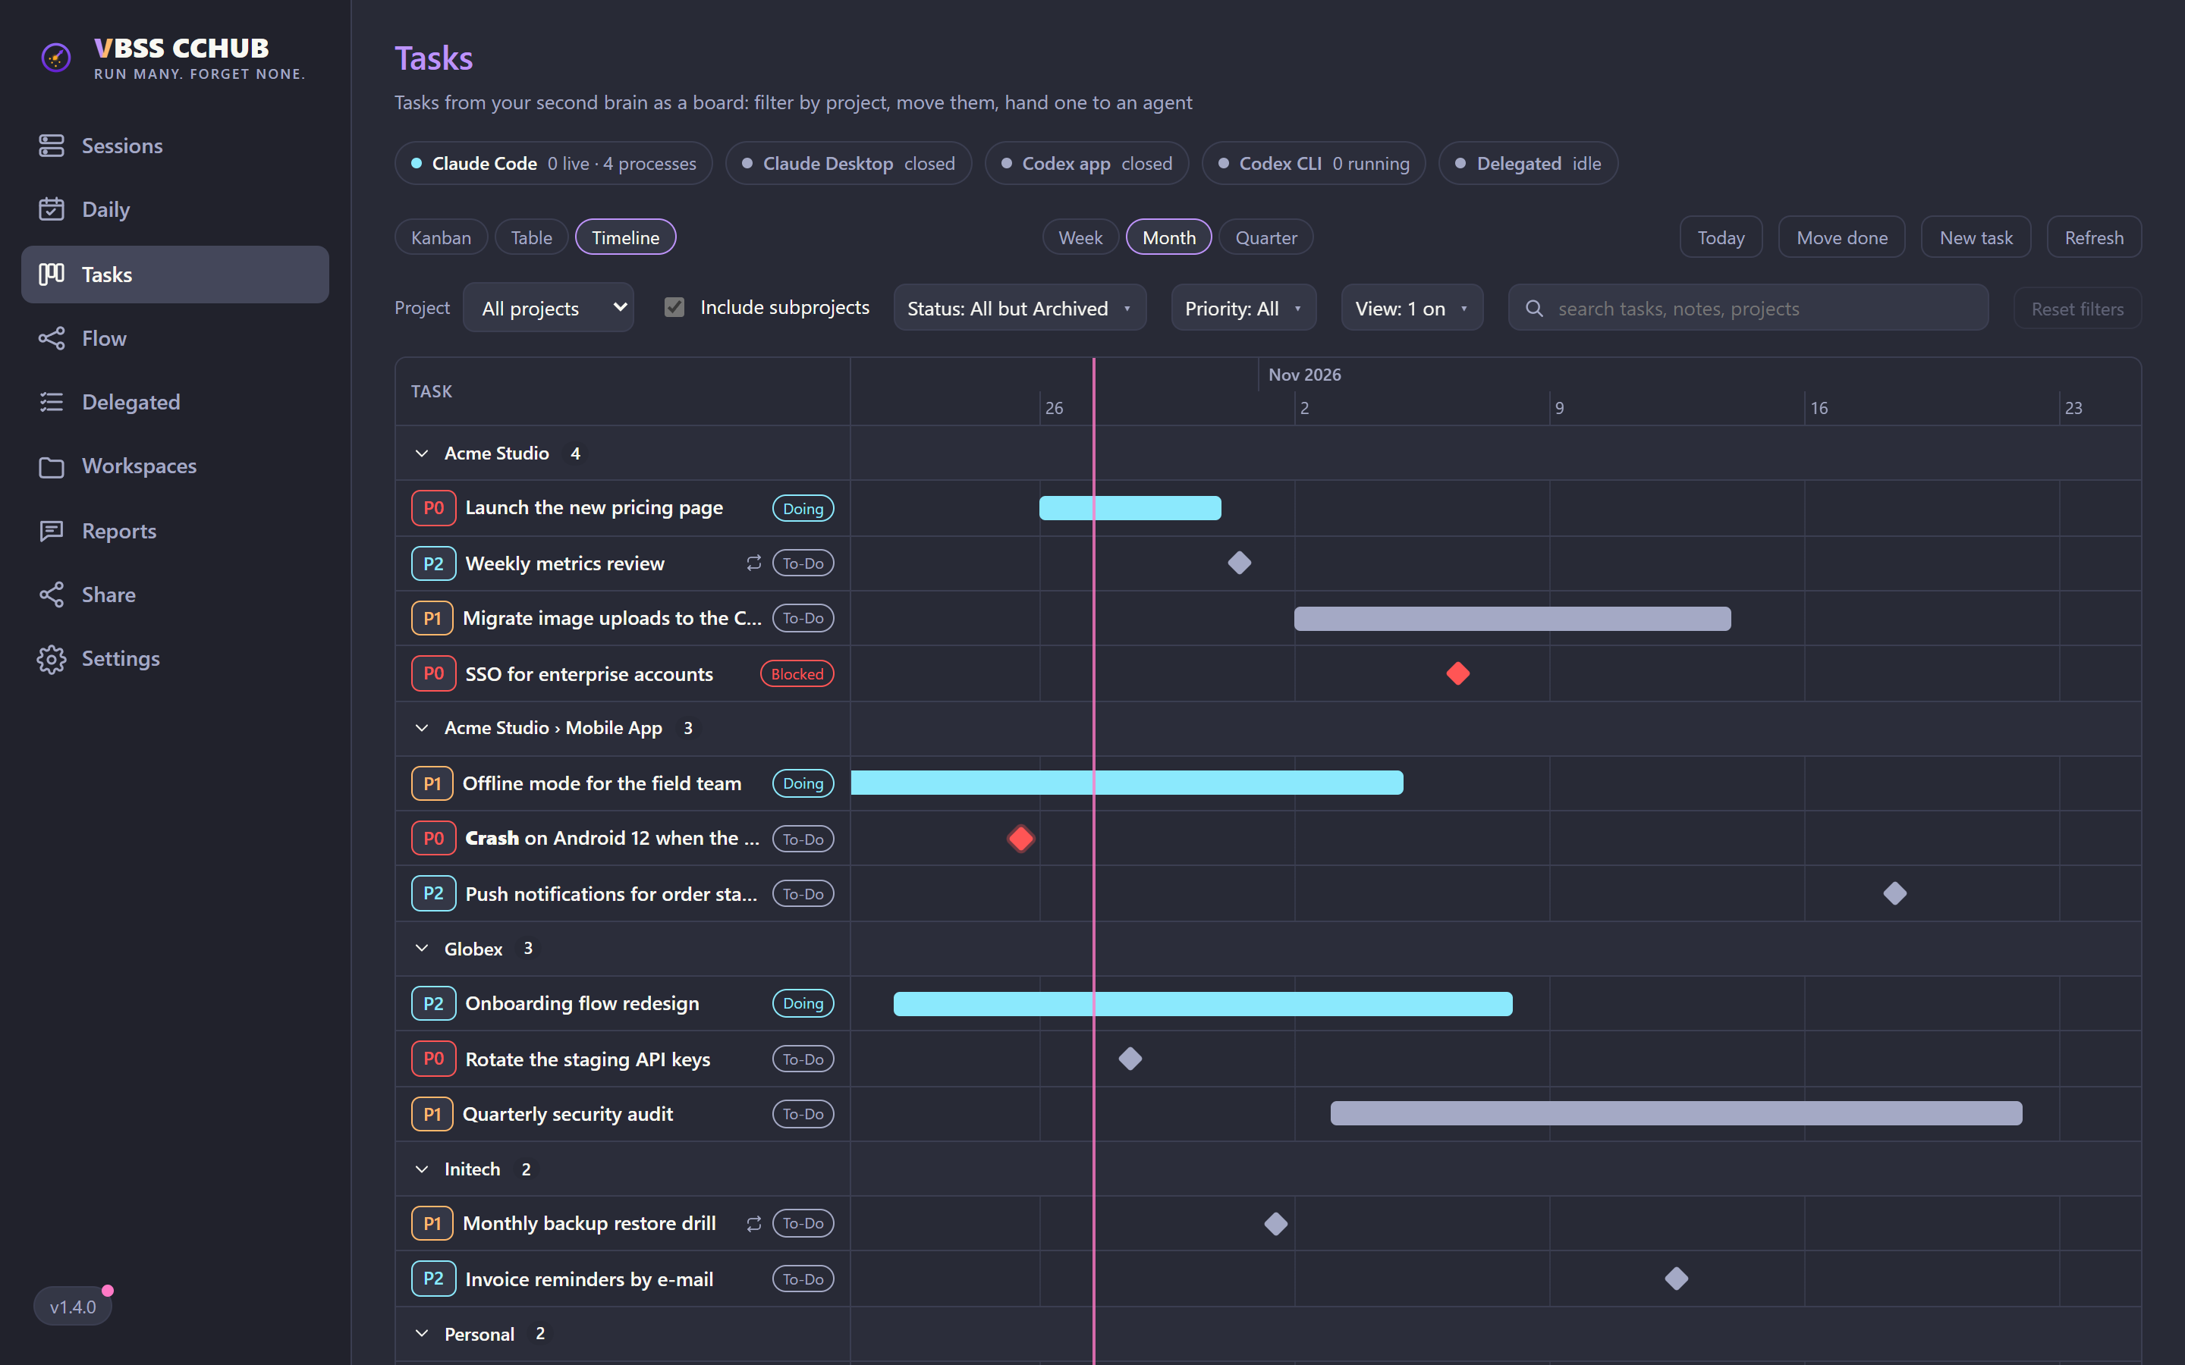
Task: Open the Reports icon in sidebar
Action: (x=52, y=531)
